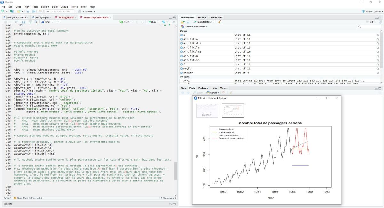Create a new file with the plus icon
Image resolution: width=384 pixels, height=208 pixels.
3,11
